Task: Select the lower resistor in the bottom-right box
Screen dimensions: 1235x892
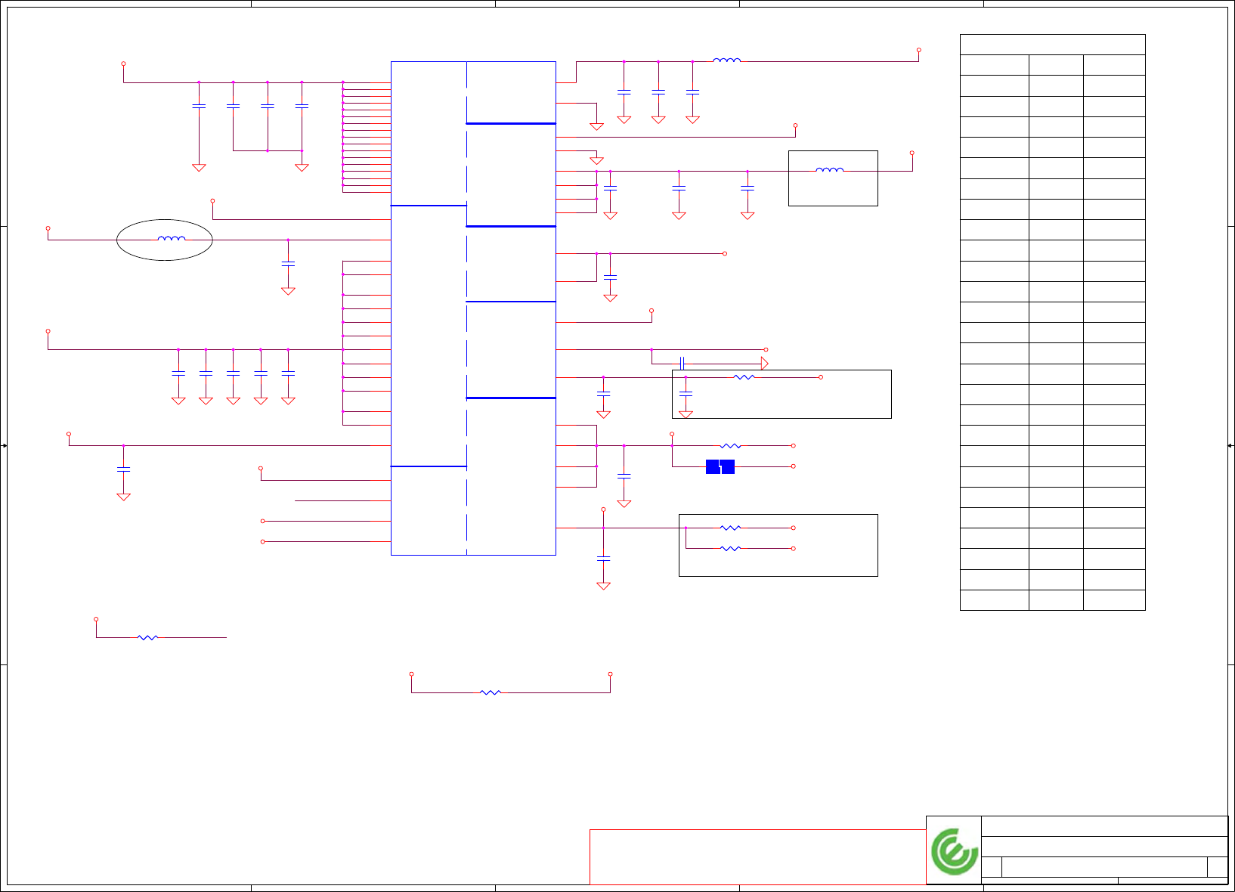Action: click(x=731, y=548)
